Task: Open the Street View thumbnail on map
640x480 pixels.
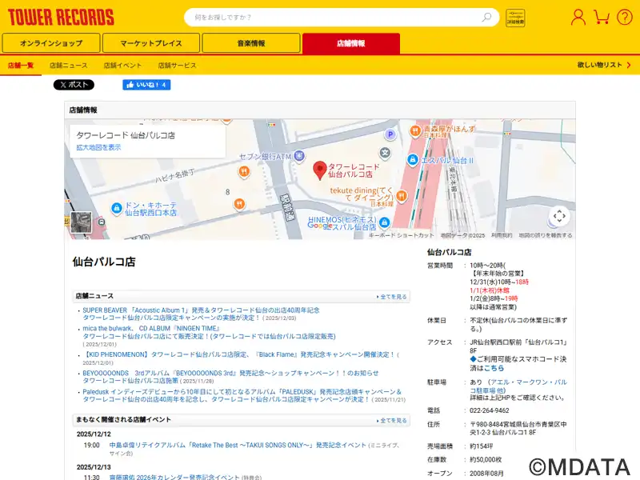Action: click(x=82, y=222)
